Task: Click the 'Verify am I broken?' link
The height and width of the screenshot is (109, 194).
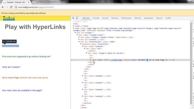Action: tap(11, 67)
